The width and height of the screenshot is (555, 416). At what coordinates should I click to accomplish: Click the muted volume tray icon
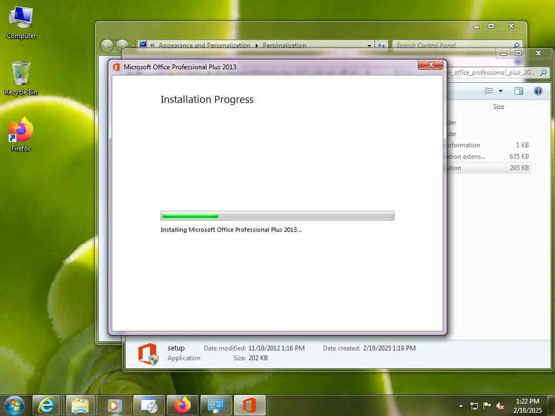[500, 406]
